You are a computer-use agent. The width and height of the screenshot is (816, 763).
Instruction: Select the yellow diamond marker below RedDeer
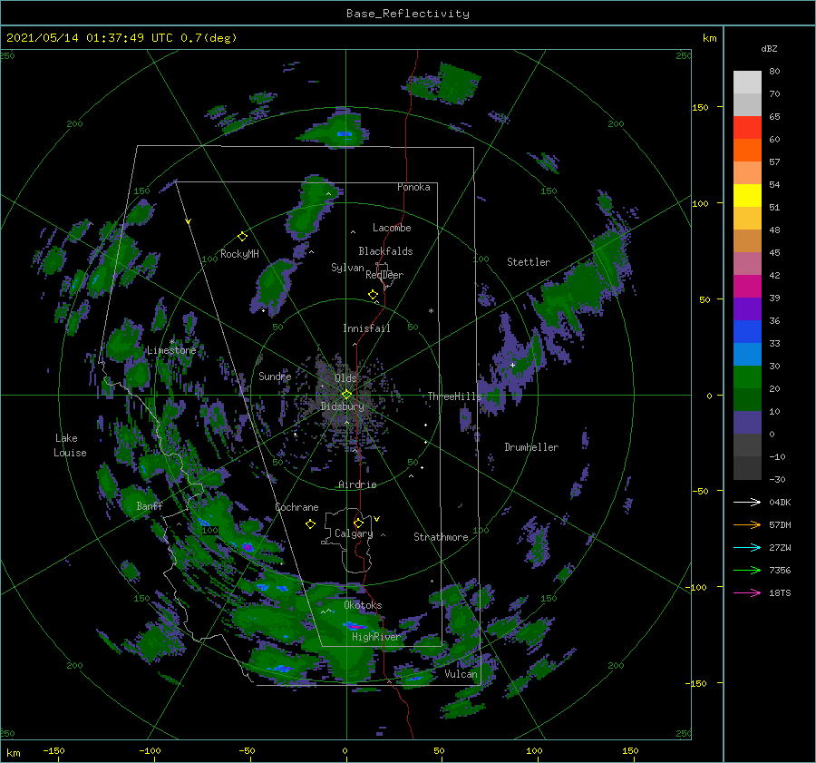click(374, 295)
